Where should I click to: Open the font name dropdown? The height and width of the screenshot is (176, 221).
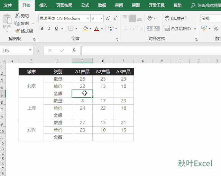[x=88, y=18]
